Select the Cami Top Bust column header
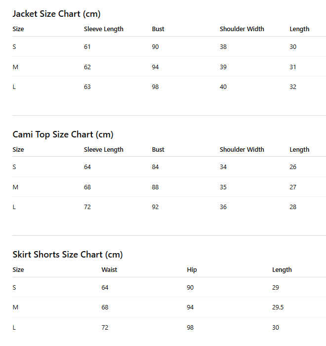Viewport: 326px width, 346px height. 158,149
